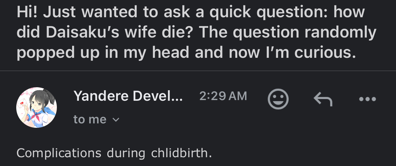Viewport: 396px width, 166px height.
Task: Add an emoji reaction to the email
Action: [278, 99]
